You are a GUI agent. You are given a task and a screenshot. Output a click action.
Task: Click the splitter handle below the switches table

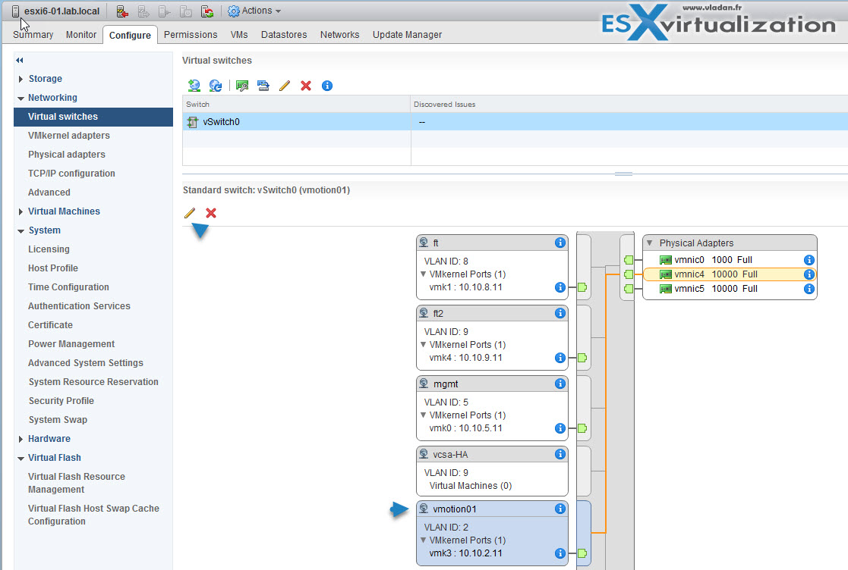[x=623, y=174]
